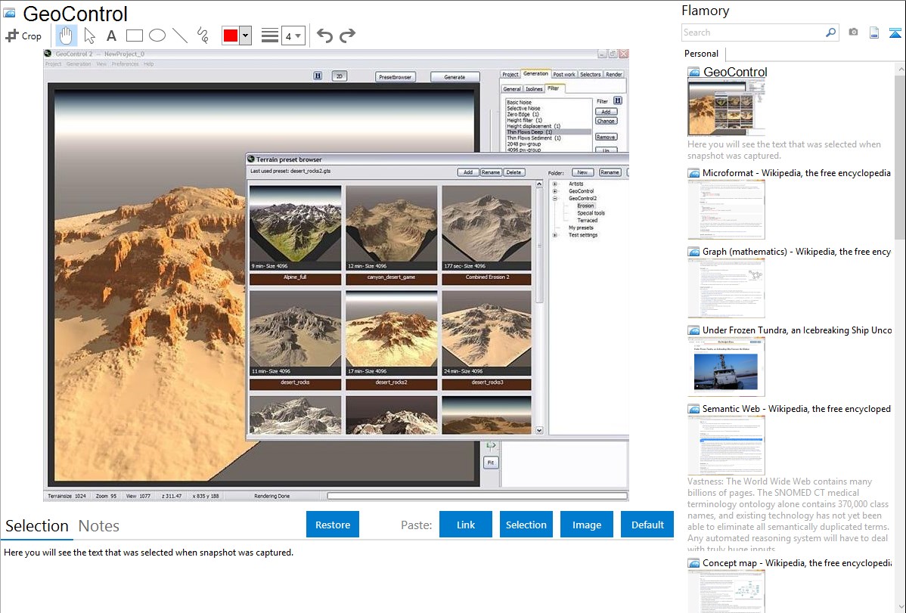Select the Special tools folder

[591, 213]
